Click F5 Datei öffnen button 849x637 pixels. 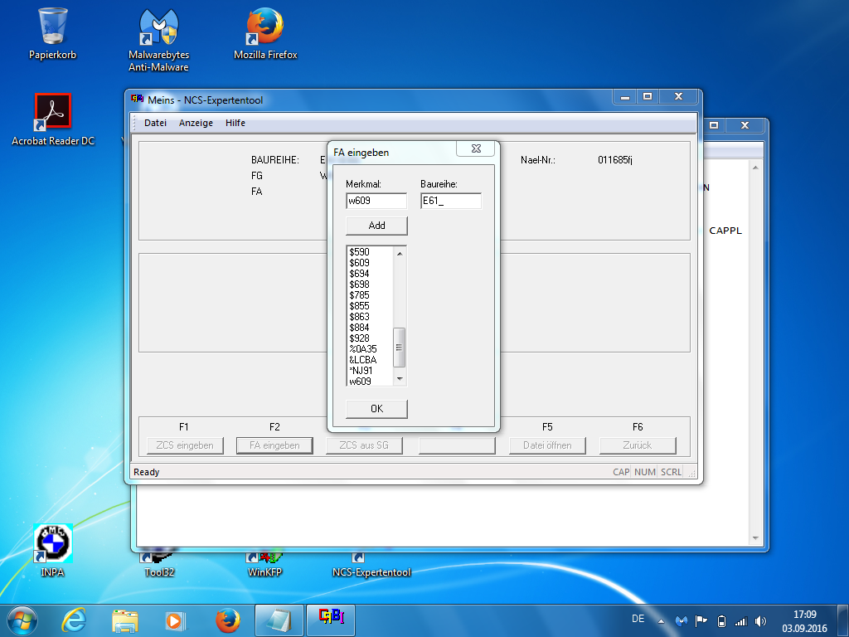547,445
